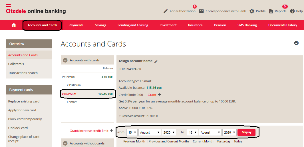Collapse Accounts with cards section

pos(65,60)
